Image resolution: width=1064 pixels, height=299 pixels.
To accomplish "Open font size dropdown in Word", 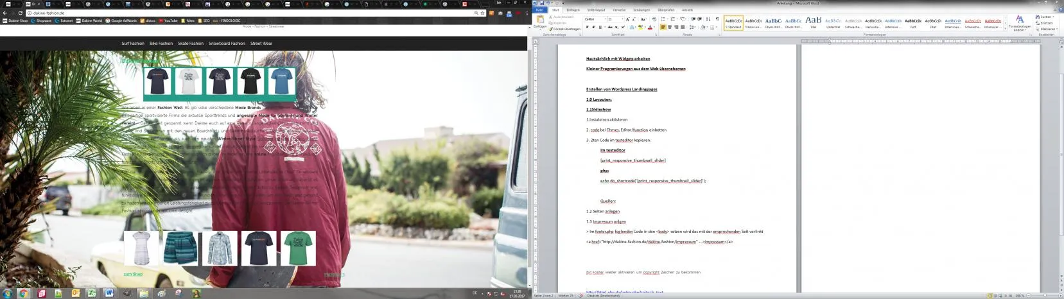I will tap(622, 19).
